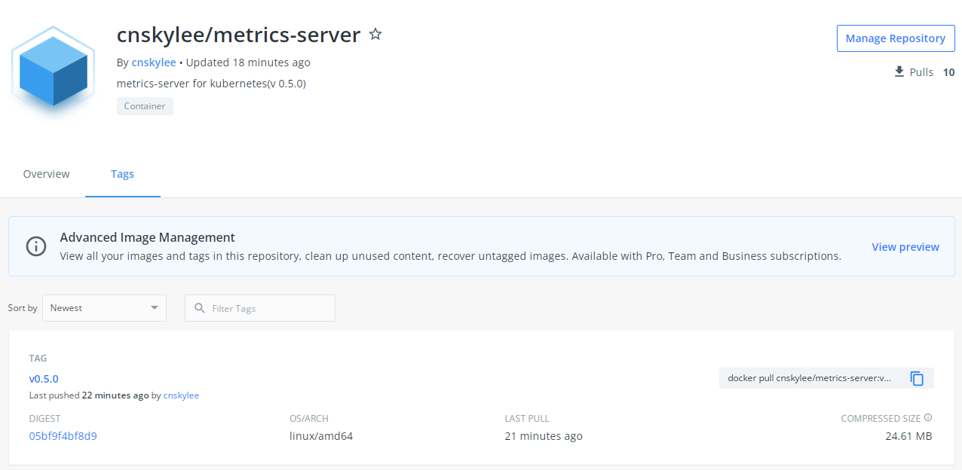
Task: Open the v0.5.0 tag details
Action: pyautogui.click(x=43, y=378)
